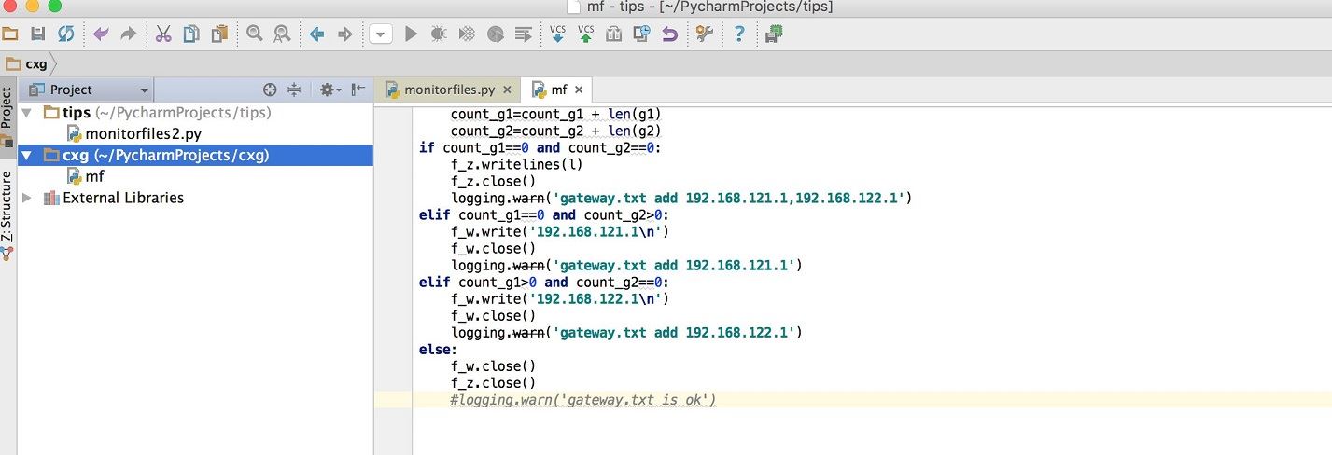Open the run configuration dropdown

381,34
